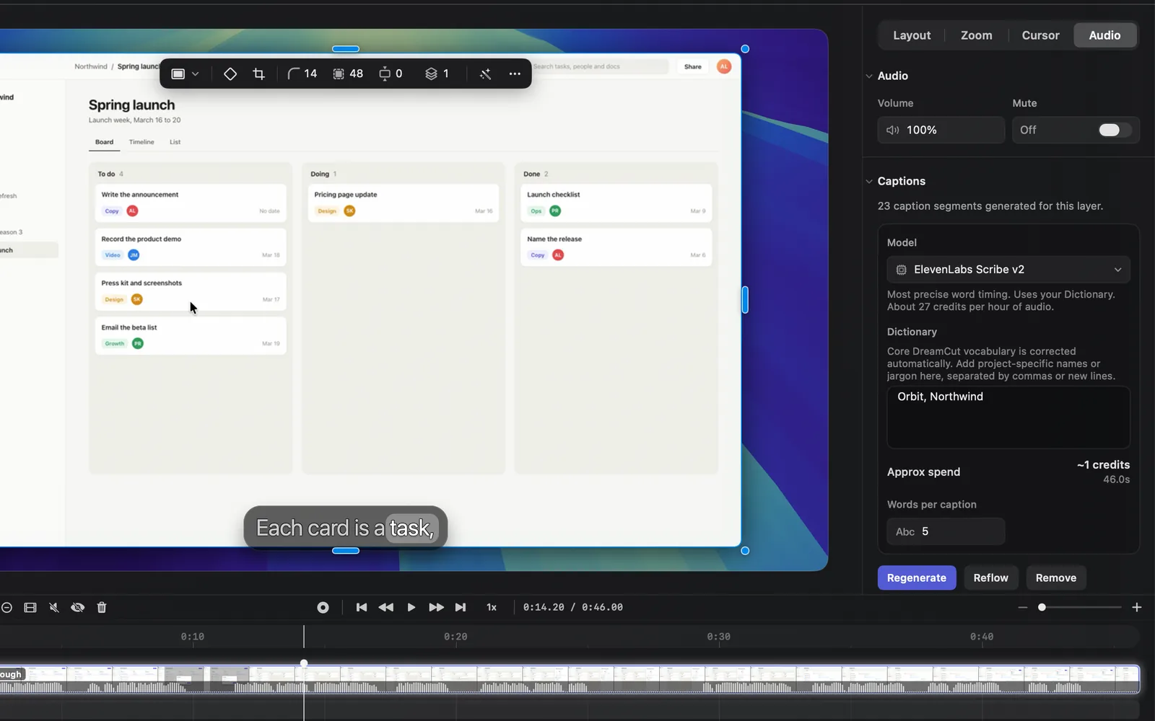Image resolution: width=1155 pixels, height=721 pixels.
Task: Skip to the start of the timeline
Action: [362, 608]
